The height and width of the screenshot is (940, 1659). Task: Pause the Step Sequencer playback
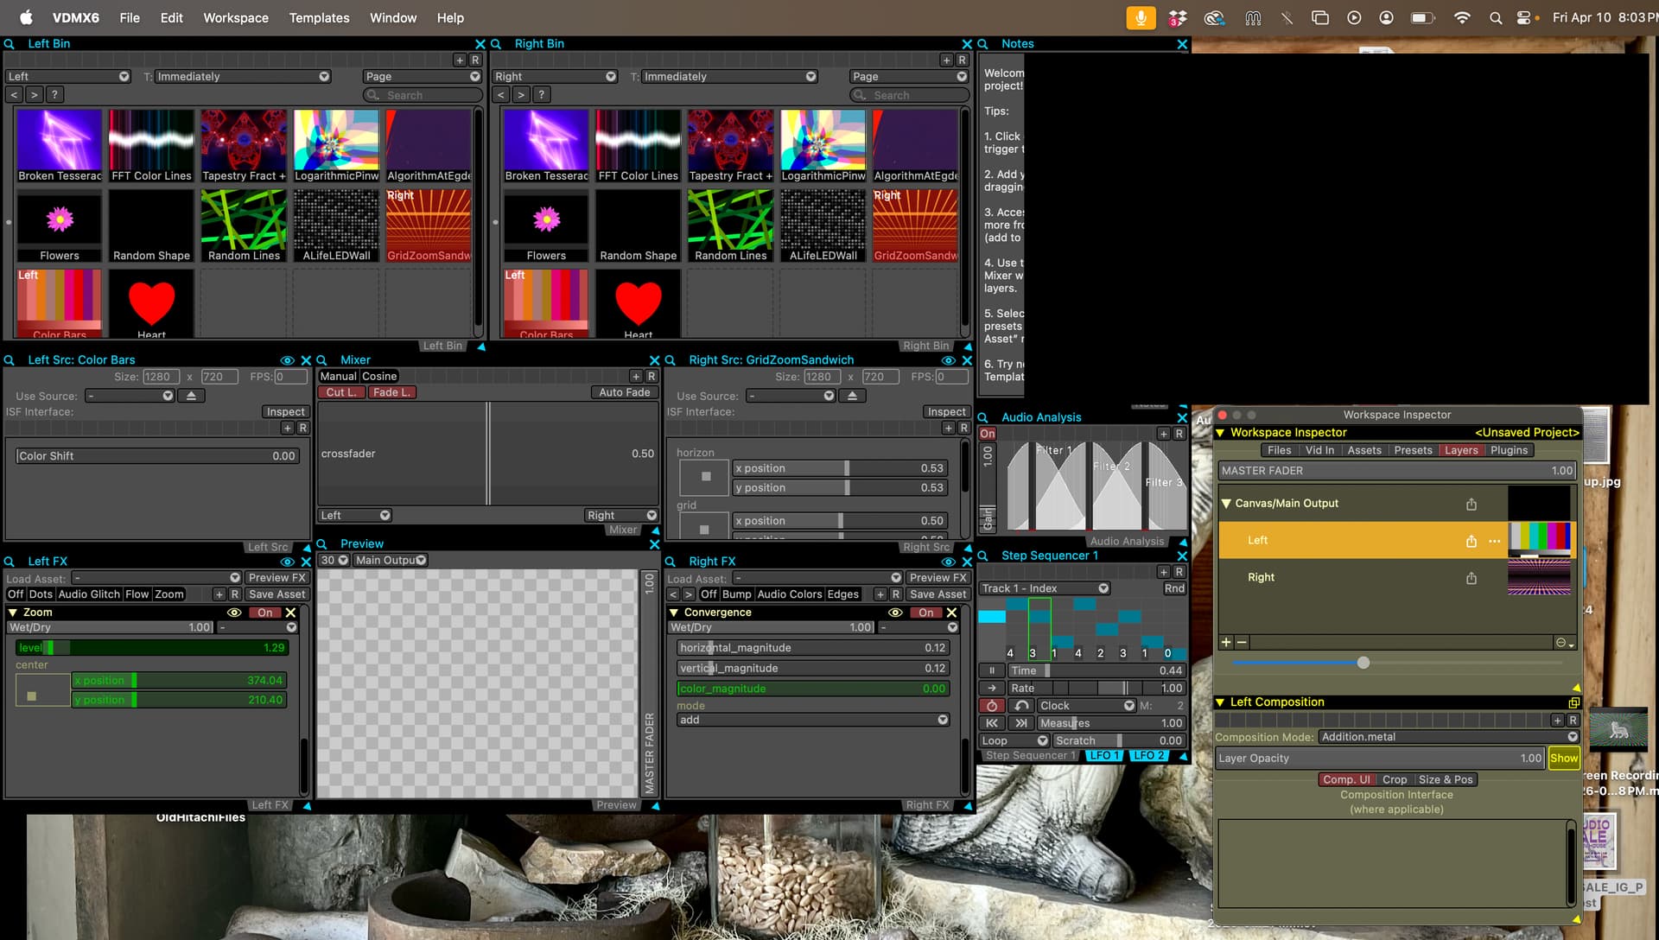[x=991, y=670]
